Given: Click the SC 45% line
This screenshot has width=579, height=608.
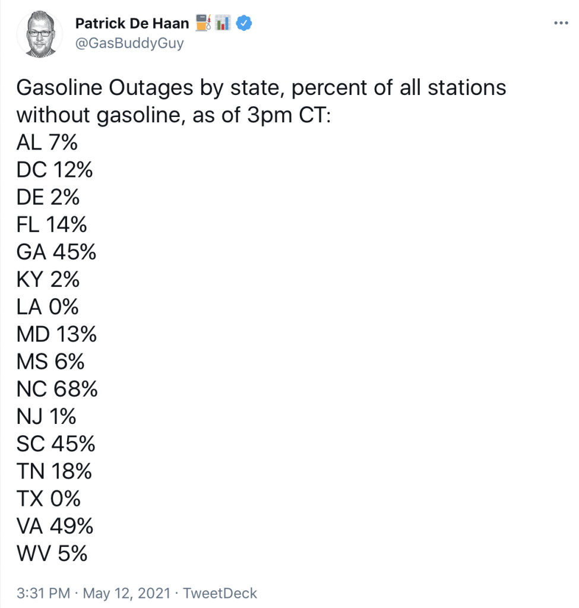Looking at the screenshot, I should coord(56,444).
